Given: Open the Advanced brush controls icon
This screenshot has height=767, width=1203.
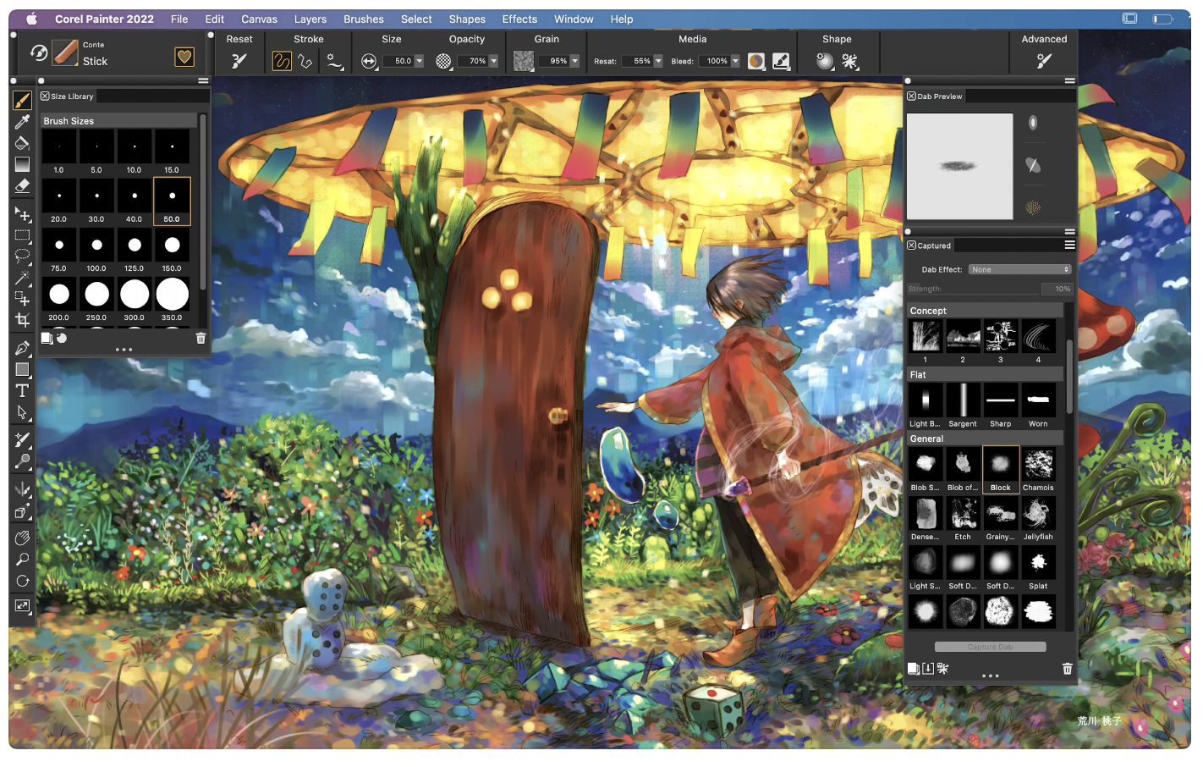Looking at the screenshot, I should [x=1044, y=61].
